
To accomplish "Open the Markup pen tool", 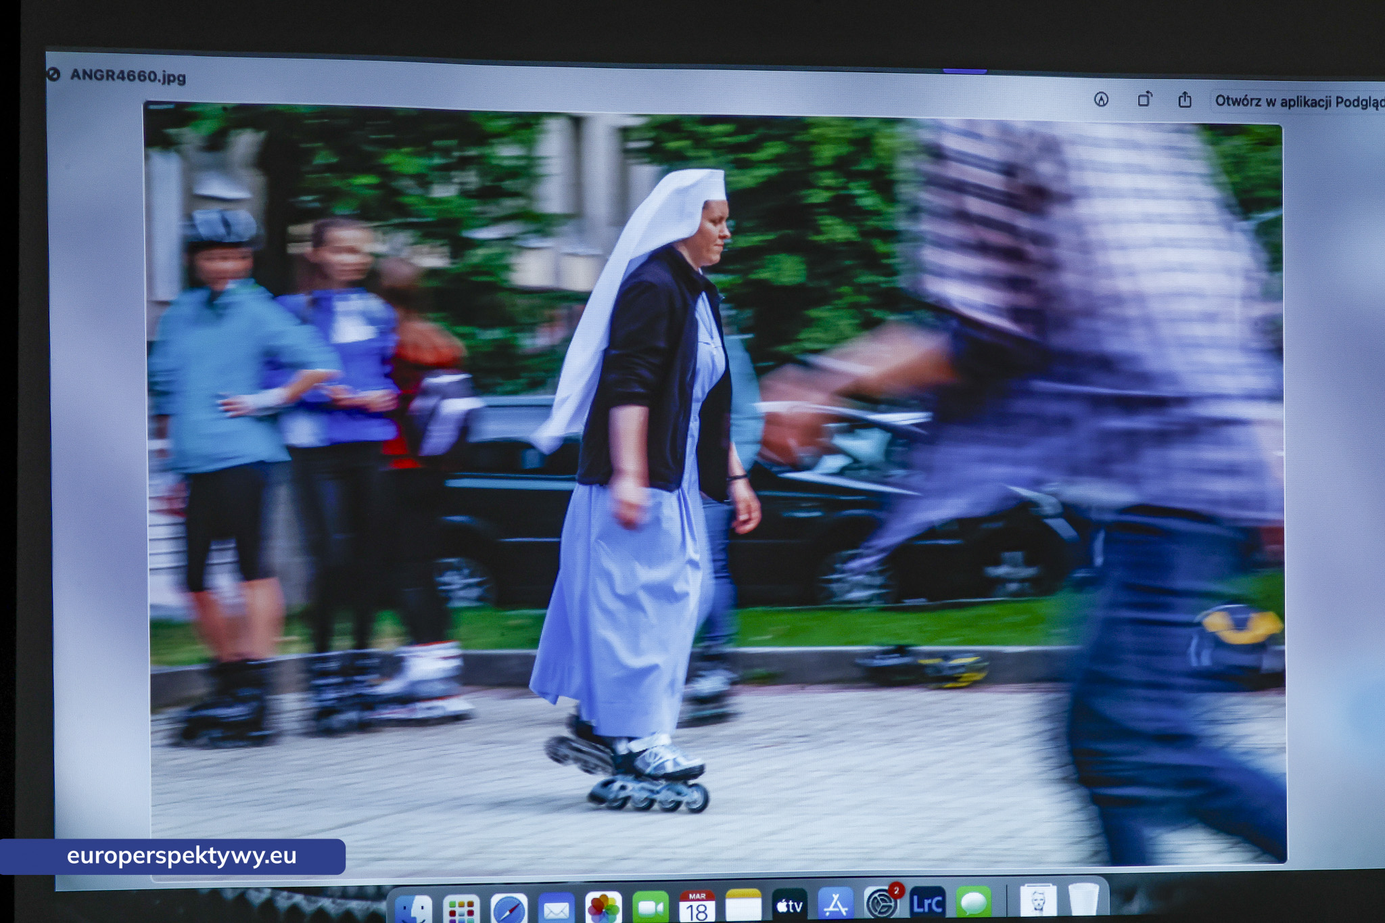I will (1101, 100).
